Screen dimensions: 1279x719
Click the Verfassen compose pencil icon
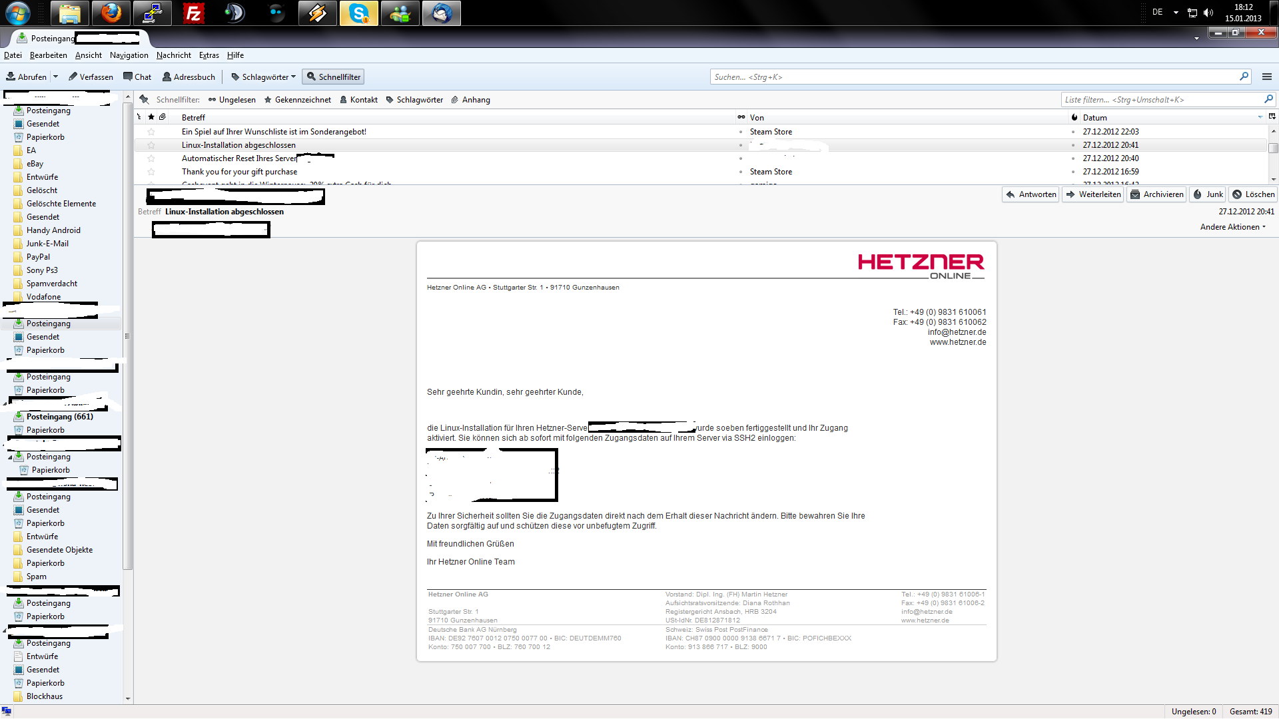(x=73, y=77)
